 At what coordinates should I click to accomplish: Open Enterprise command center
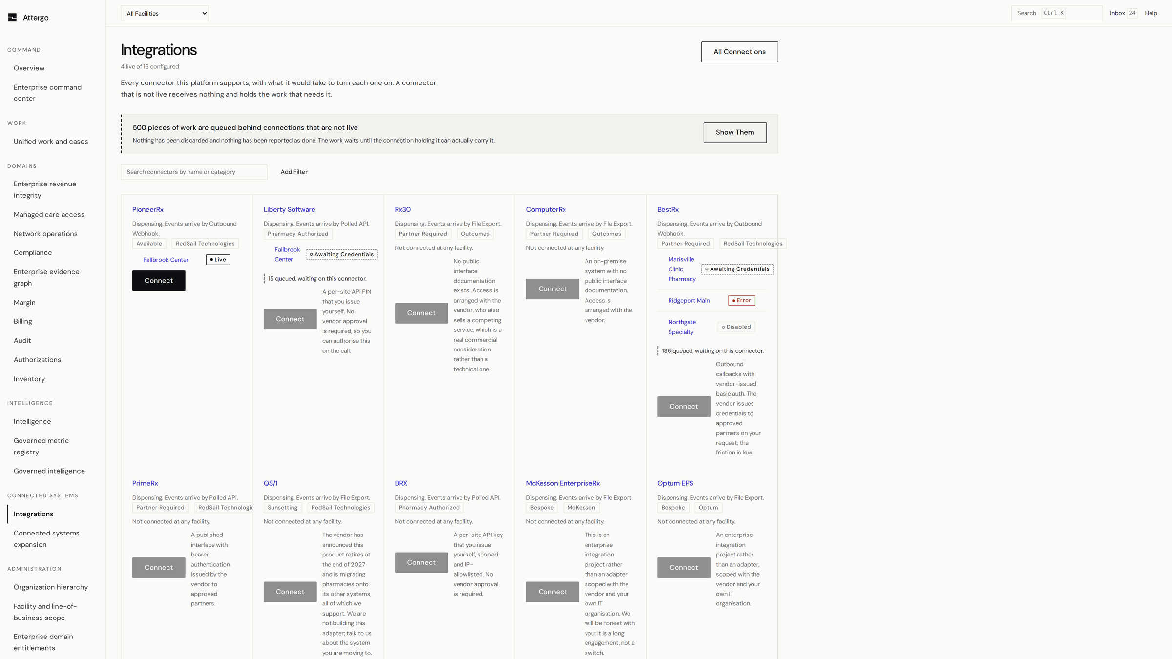(47, 93)
